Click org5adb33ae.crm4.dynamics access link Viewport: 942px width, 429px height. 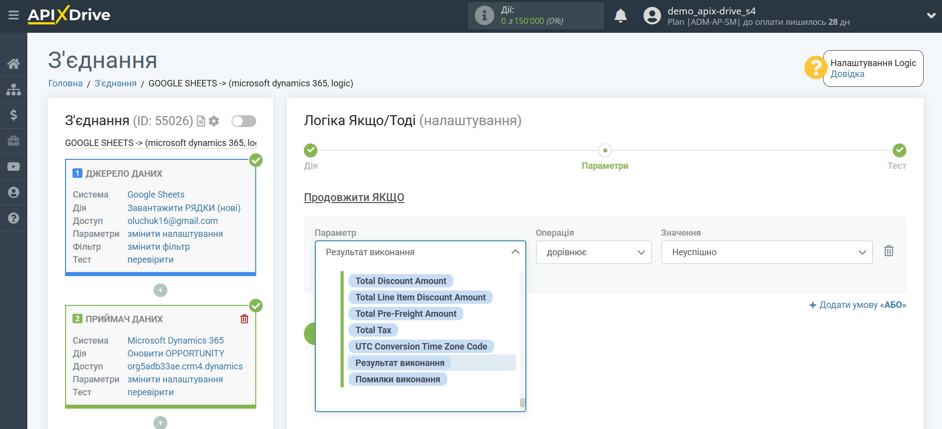[185, 366]
